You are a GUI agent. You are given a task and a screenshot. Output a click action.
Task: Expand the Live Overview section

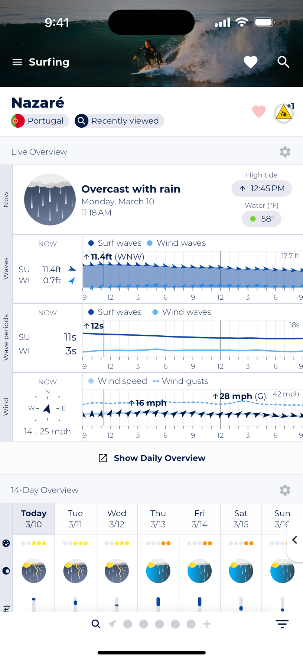pyautogui.click(x=39, y=152)
